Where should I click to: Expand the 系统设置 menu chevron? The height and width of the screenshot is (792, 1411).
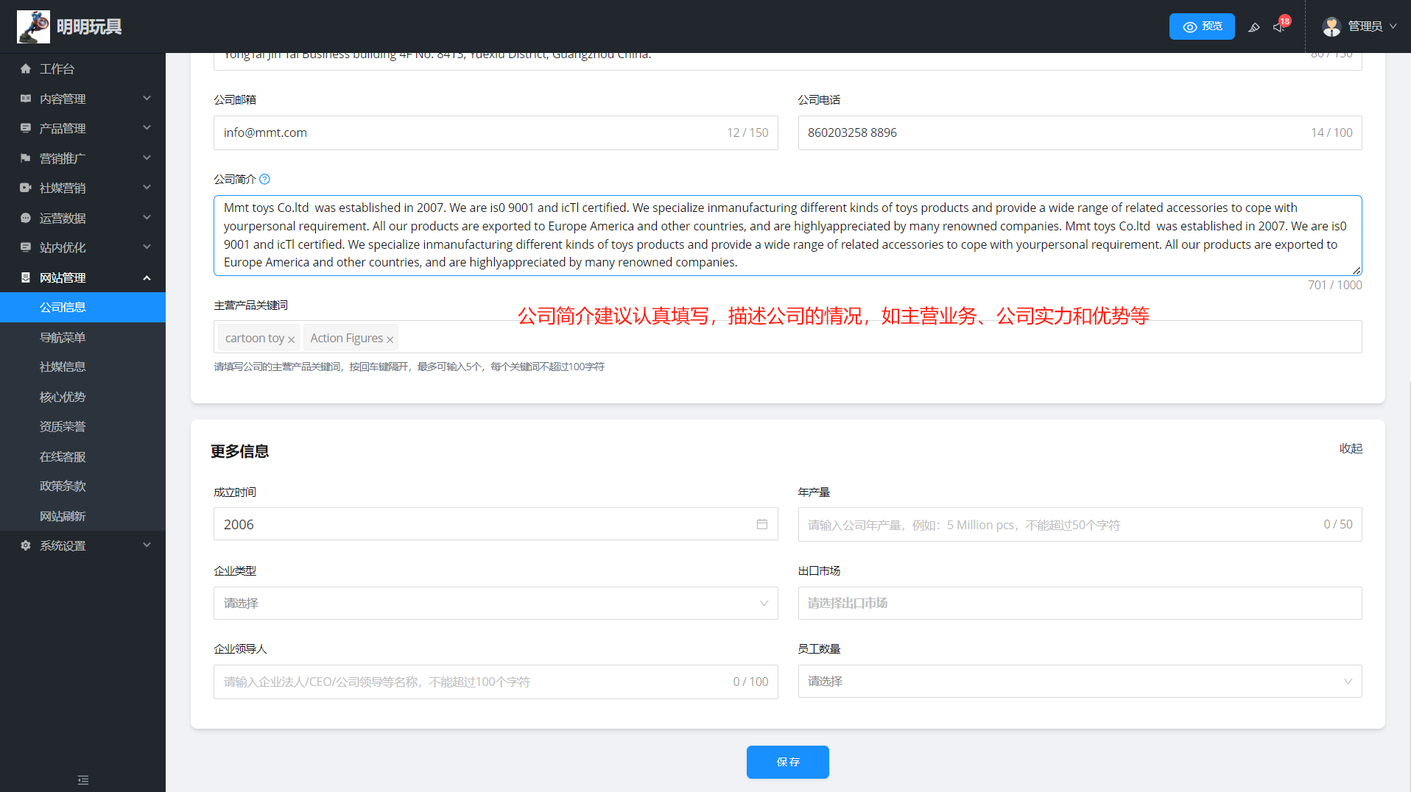[x=147, y=545]
